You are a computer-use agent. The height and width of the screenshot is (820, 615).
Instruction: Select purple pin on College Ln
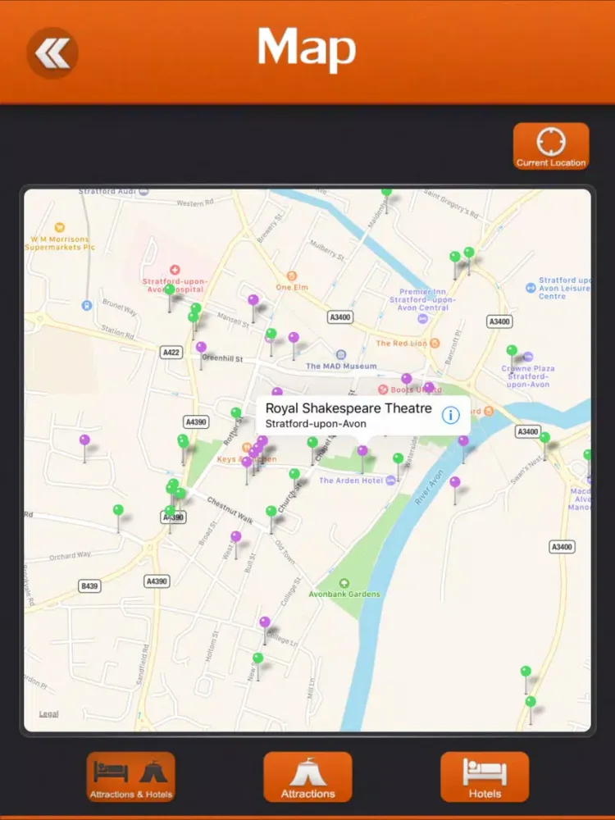[x=265, y=622]
